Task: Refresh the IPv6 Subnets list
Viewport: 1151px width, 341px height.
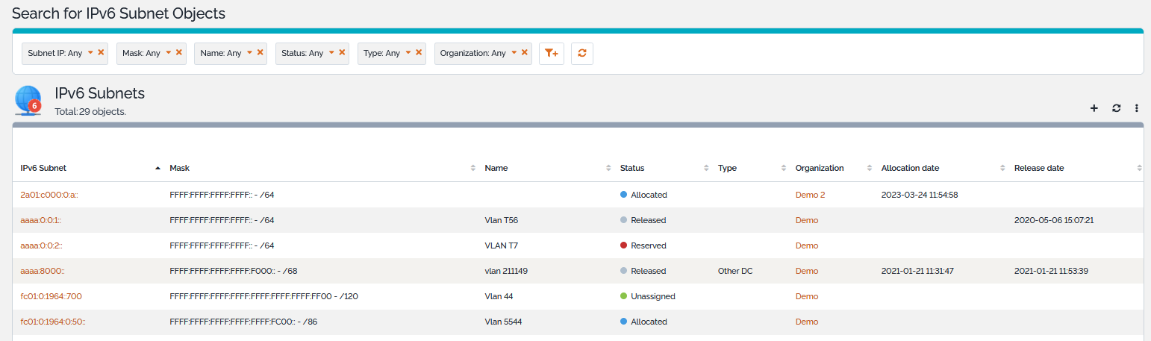Action: pyautogui.click(x=1116, y=108)
